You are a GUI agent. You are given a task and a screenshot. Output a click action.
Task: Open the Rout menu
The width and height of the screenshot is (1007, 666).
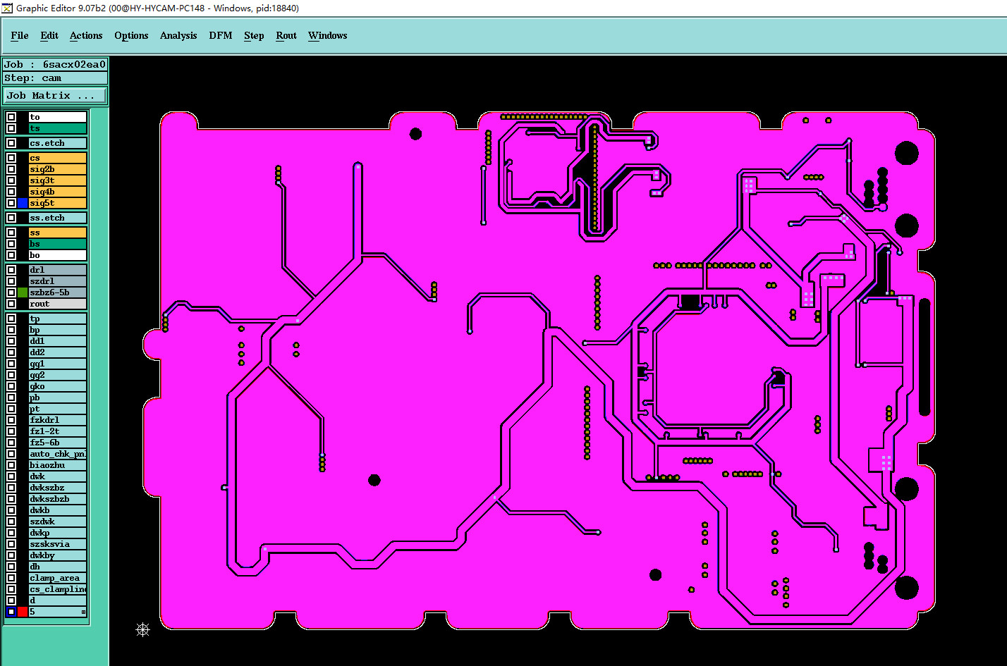coord(286,35)
